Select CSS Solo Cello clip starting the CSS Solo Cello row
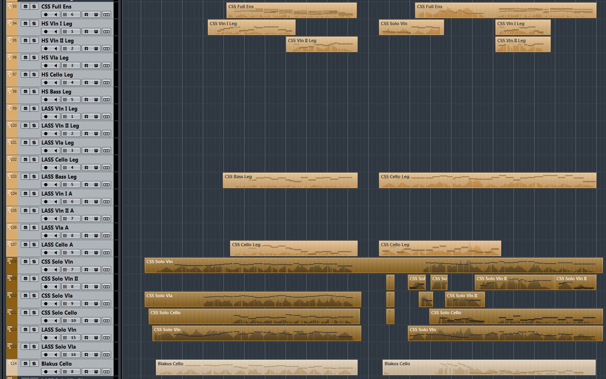 point(254,317)
